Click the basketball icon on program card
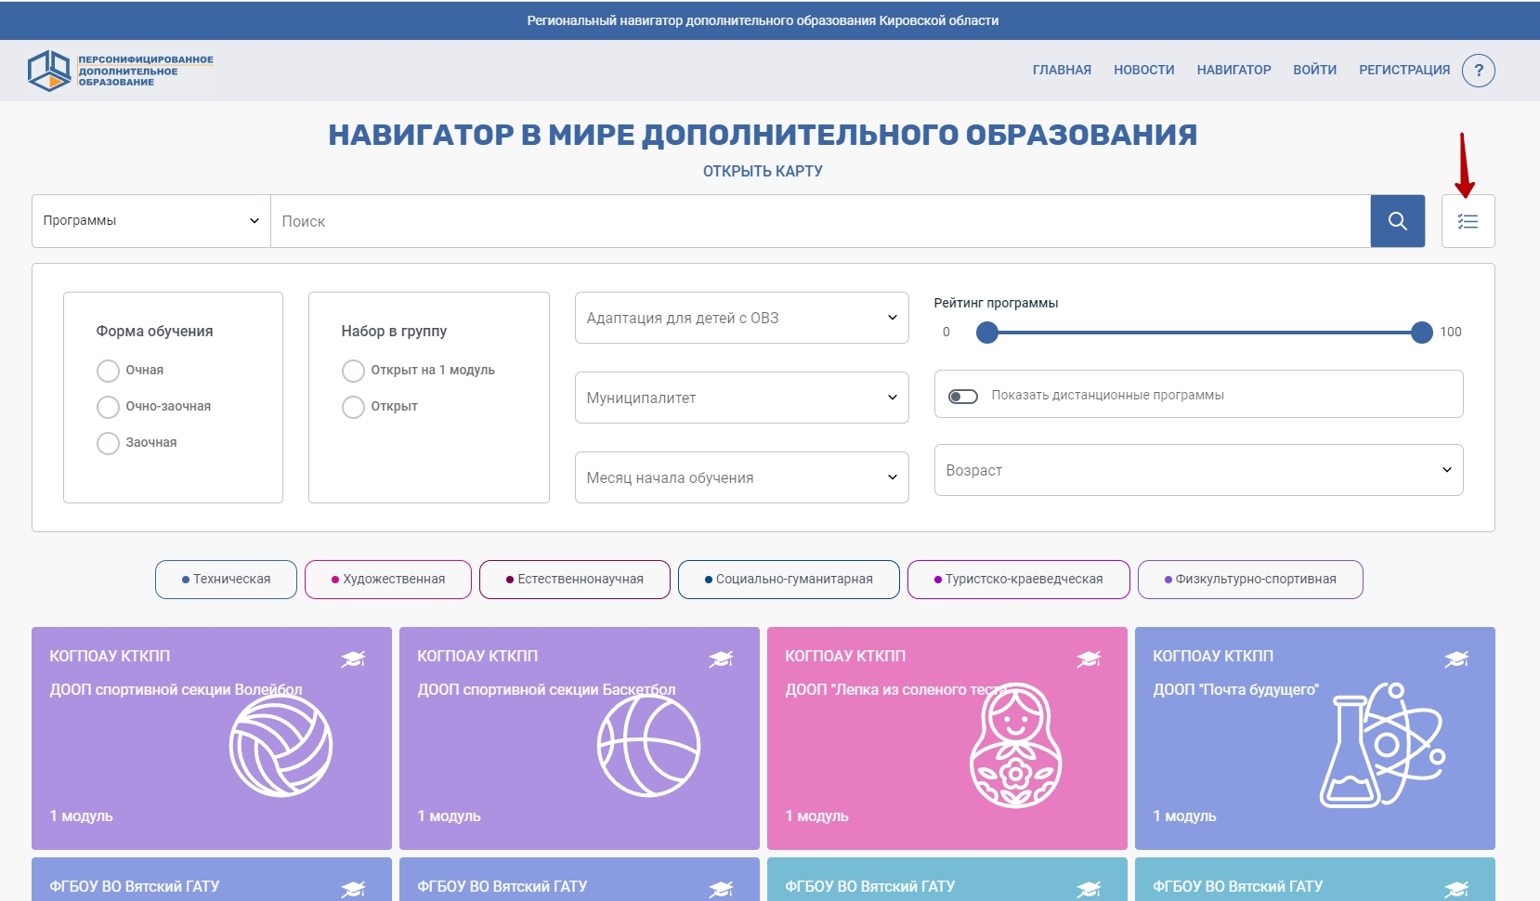1540x901 pixels. click(648, 746)
